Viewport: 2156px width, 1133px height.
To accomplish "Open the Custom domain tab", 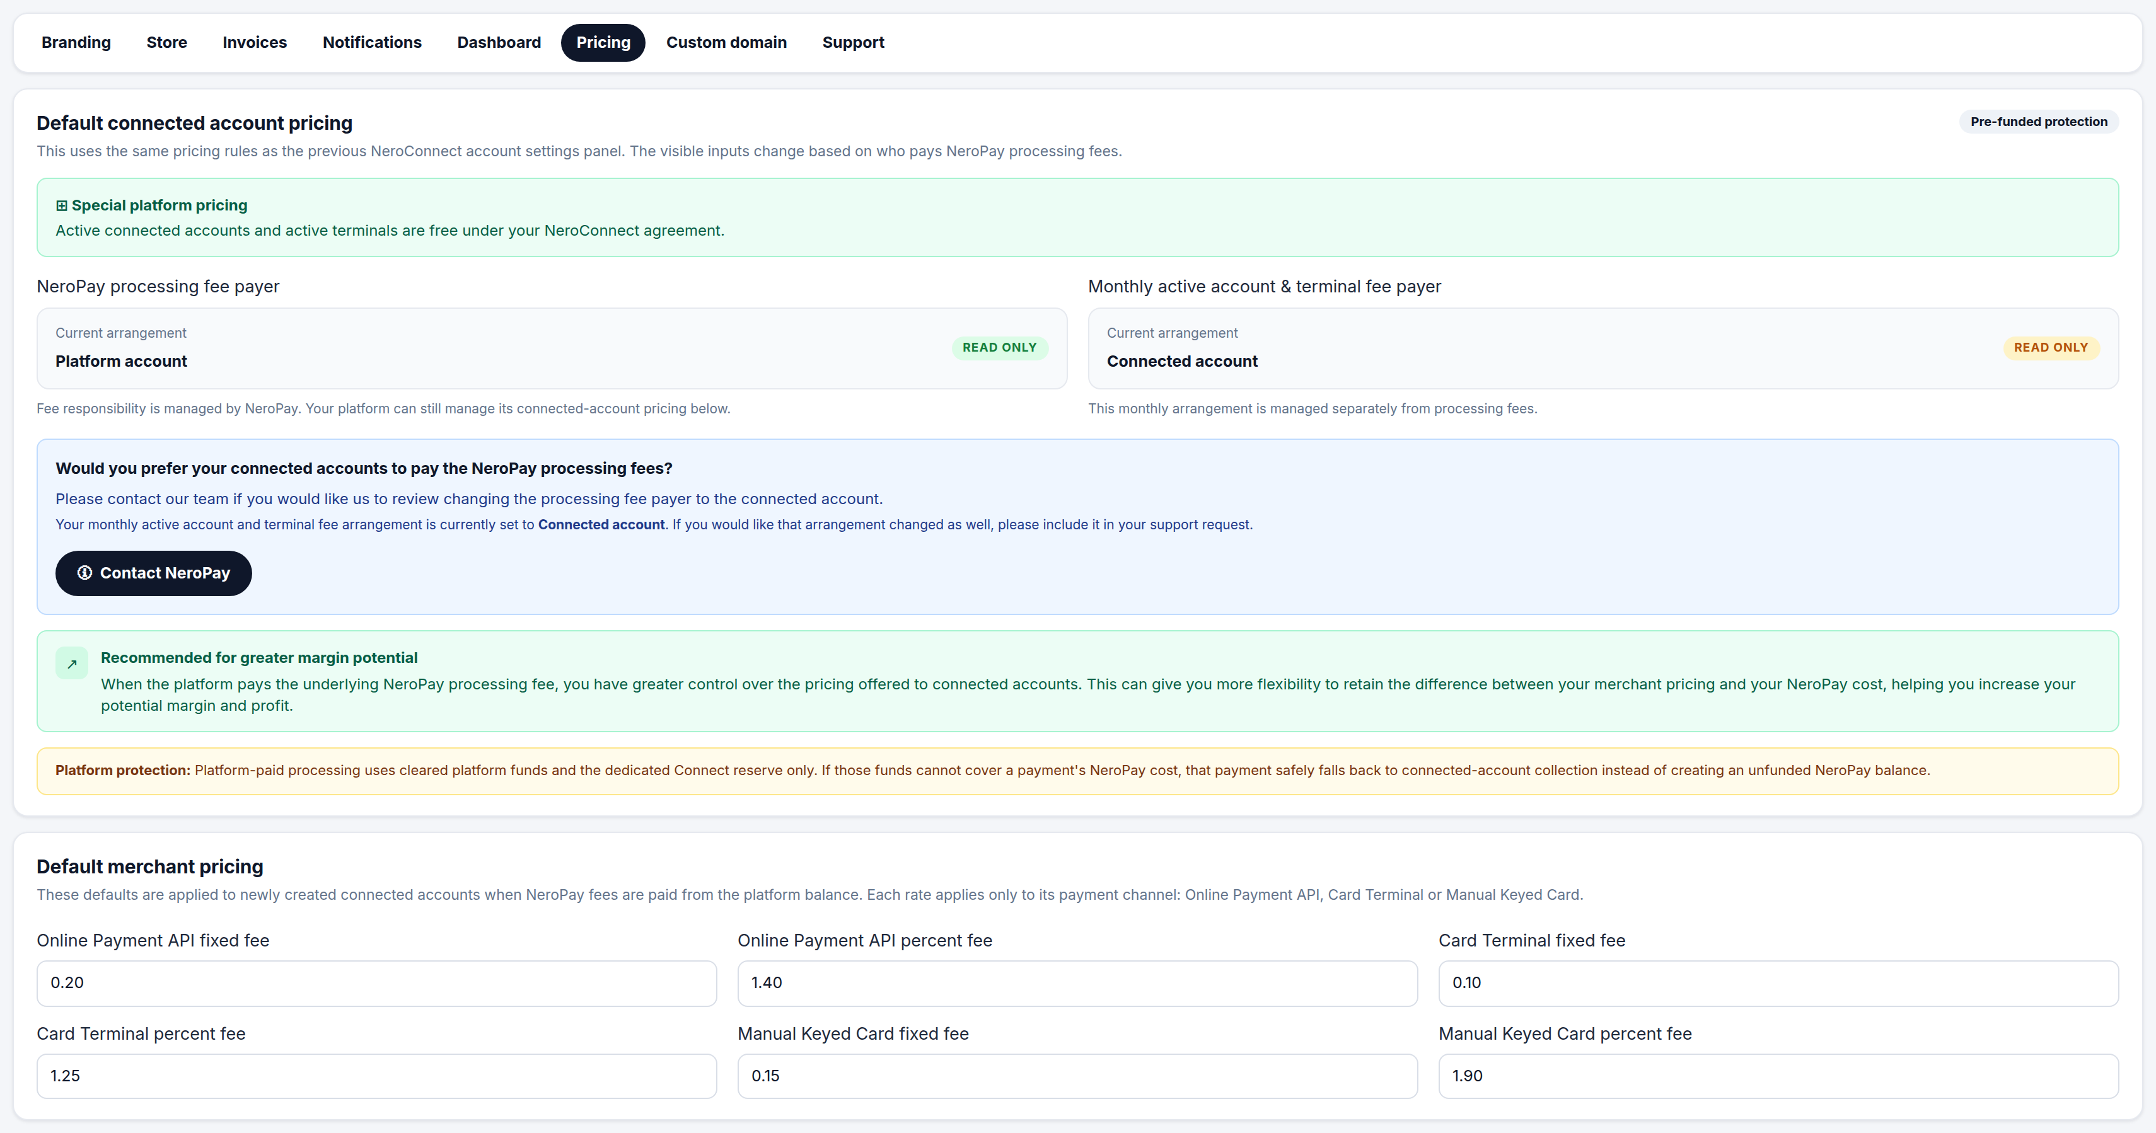I will (726, 43).
